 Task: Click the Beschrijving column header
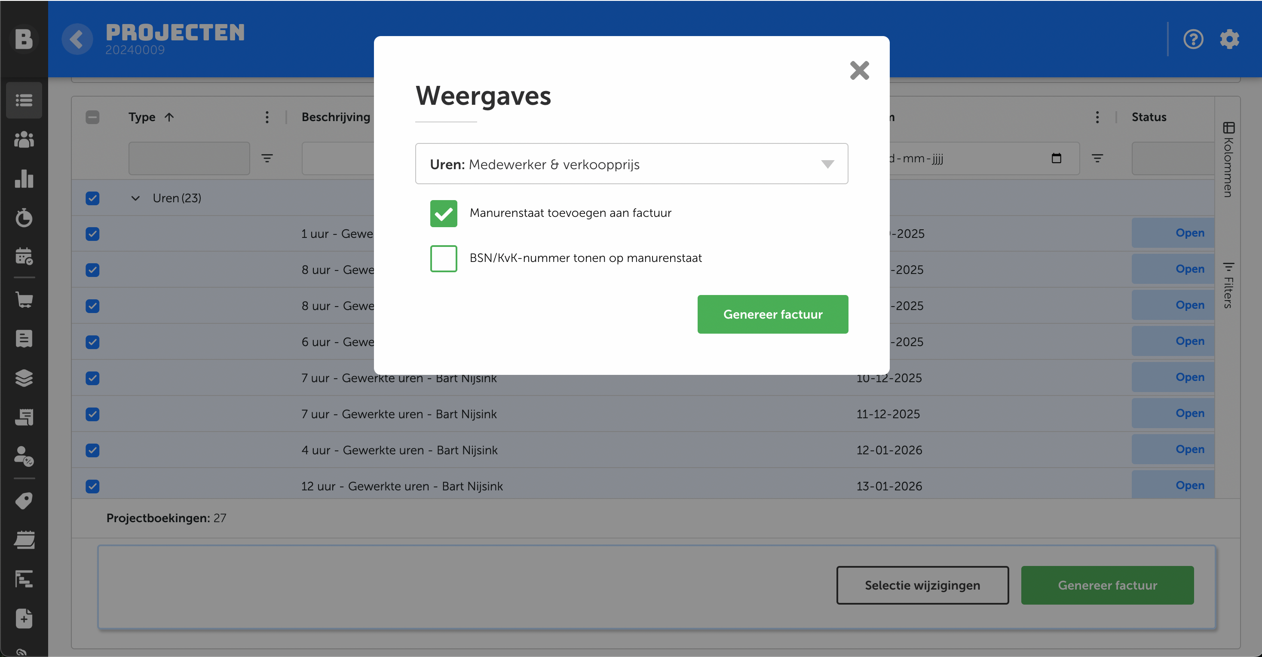click(x=336, y=117)
